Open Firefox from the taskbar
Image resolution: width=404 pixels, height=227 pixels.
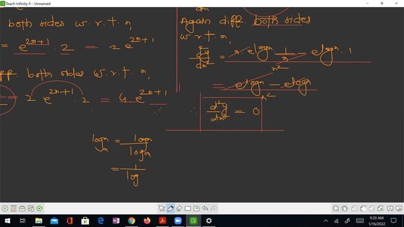click(x=147, y=221)
